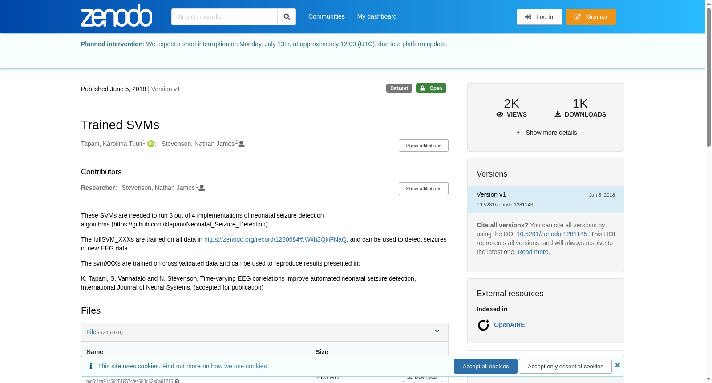Image resolution: width=712 pixels, height=383 pixels.
Task: Click the Files panel title
Action: coord(93,332)
